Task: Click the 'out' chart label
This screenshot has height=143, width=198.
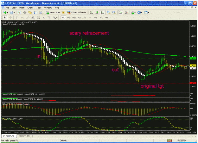Action: [x=115, y=70]
